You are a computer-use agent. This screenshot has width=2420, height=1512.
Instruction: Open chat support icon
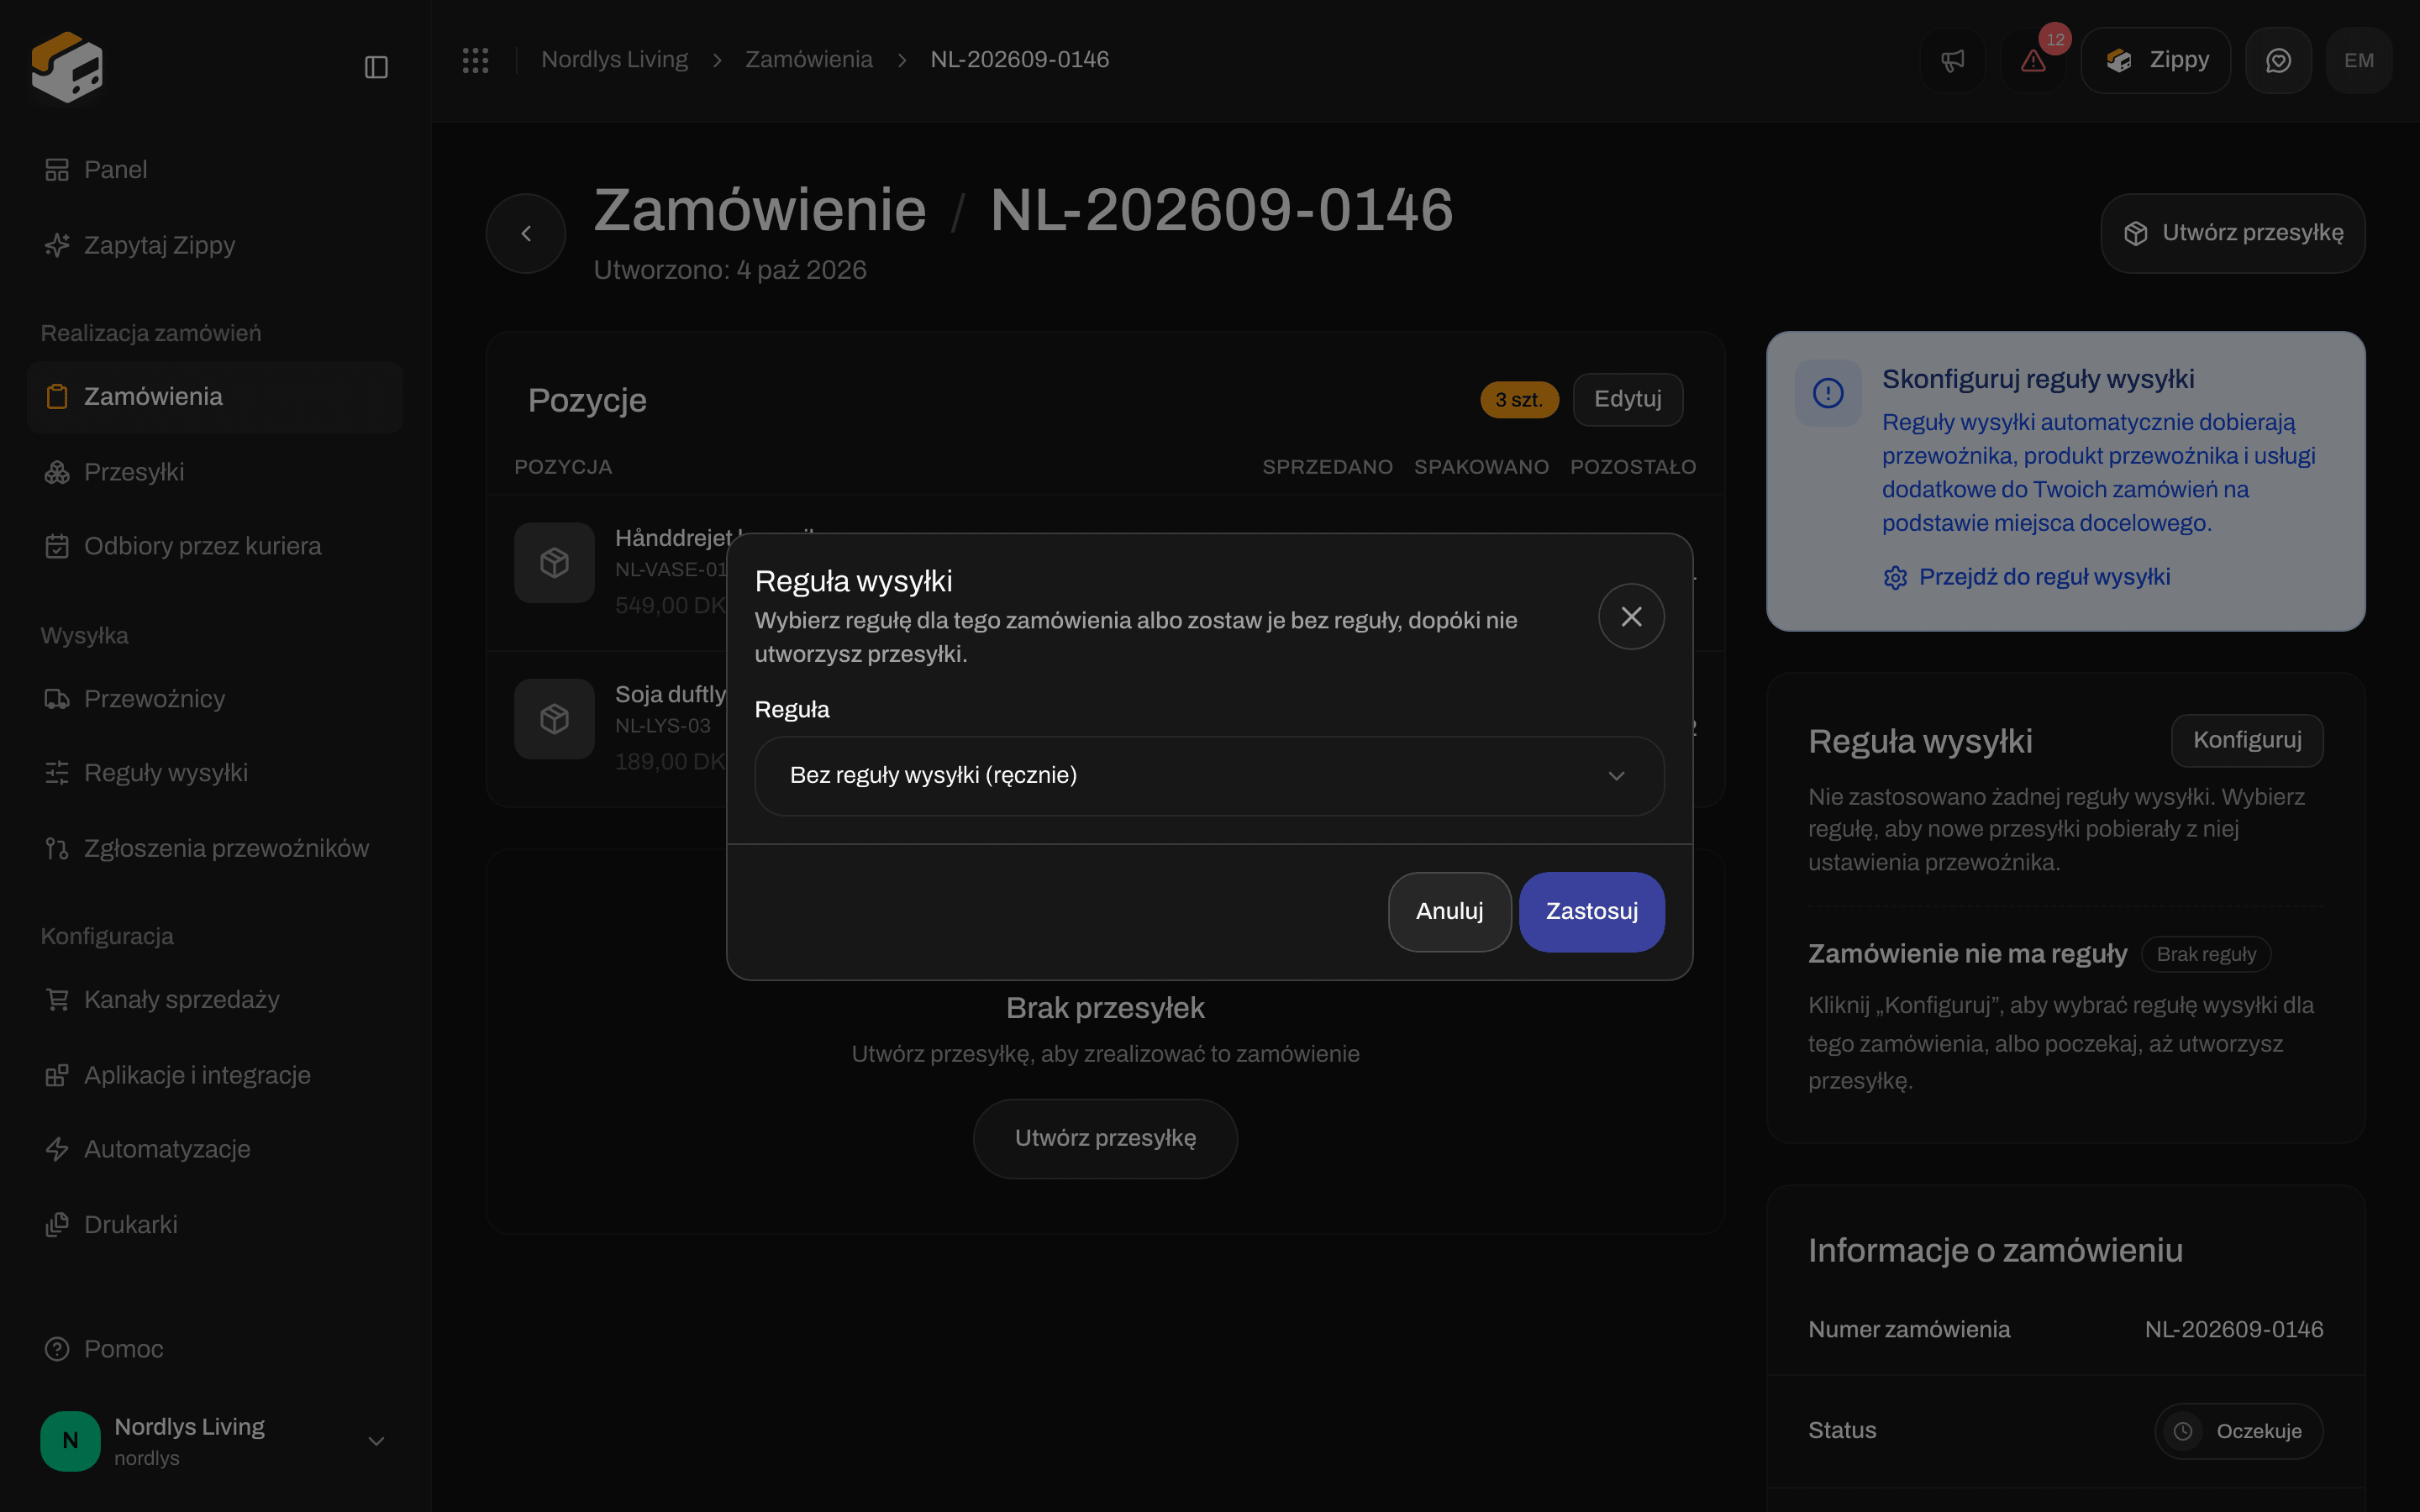click(2278, 60)
